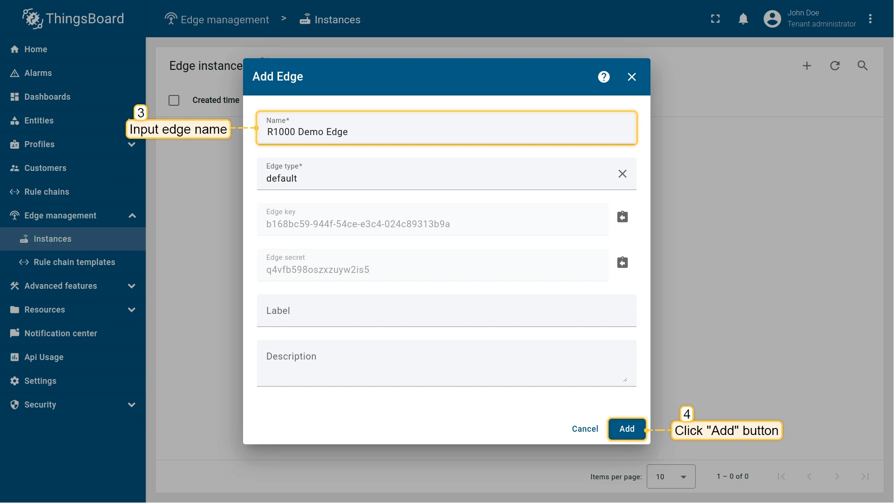Click into the Label input field

(x=446, y=311)
